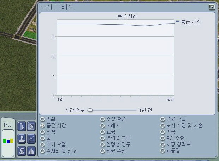Select the 범죄 graph radio button
The height and width of the screenshot is (161, 219).
pos(42,119)
